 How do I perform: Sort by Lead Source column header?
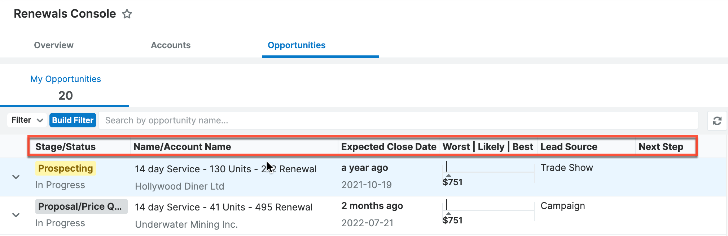(569, 147)
